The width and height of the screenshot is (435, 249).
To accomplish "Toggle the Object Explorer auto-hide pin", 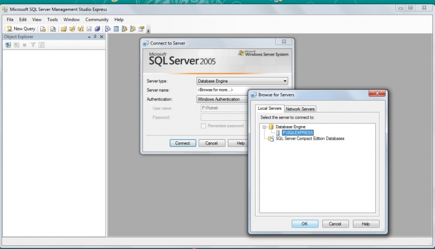I will click(x=95, y=36).
